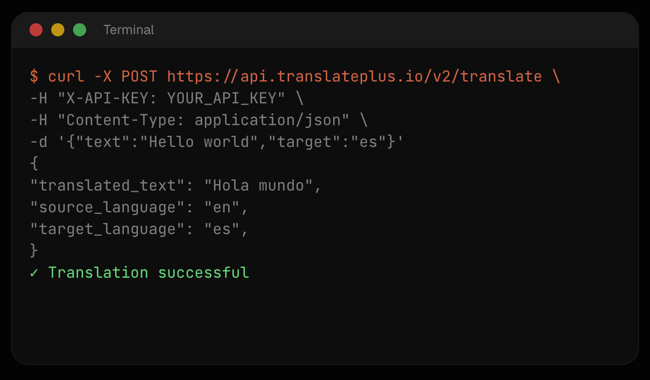Click the opening JSON curly brace
Viewport: 650px width, 380px height.
coord(33,163)
